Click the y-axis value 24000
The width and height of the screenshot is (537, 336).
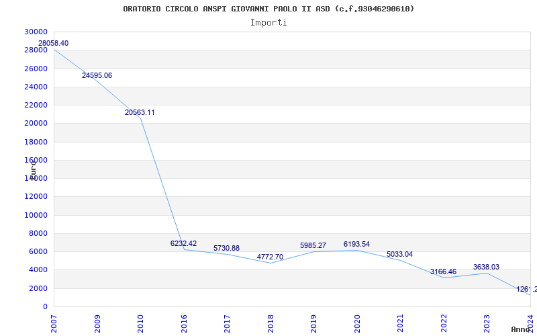(36, 87)
